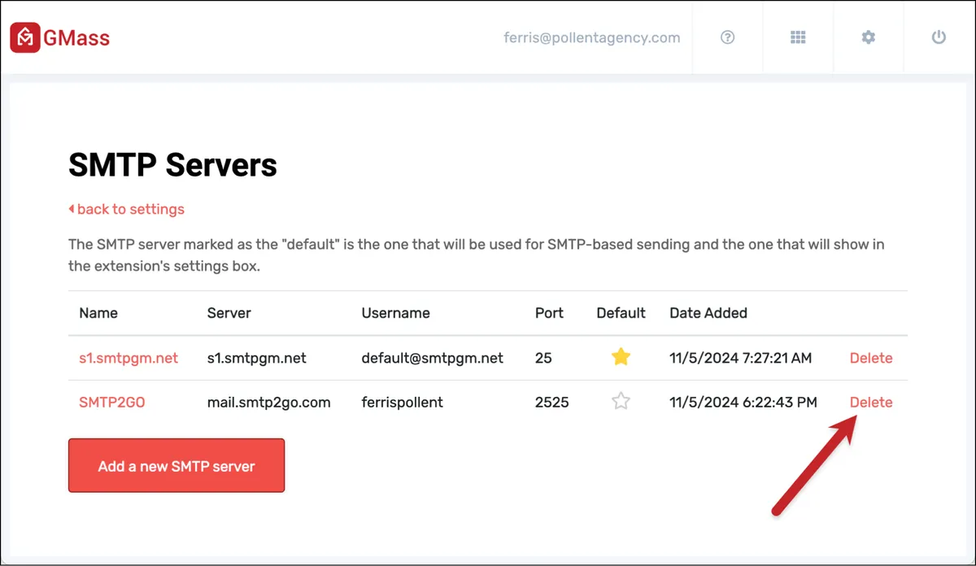Click the Username column header
The image size is (976, 566).
(396, 313)
